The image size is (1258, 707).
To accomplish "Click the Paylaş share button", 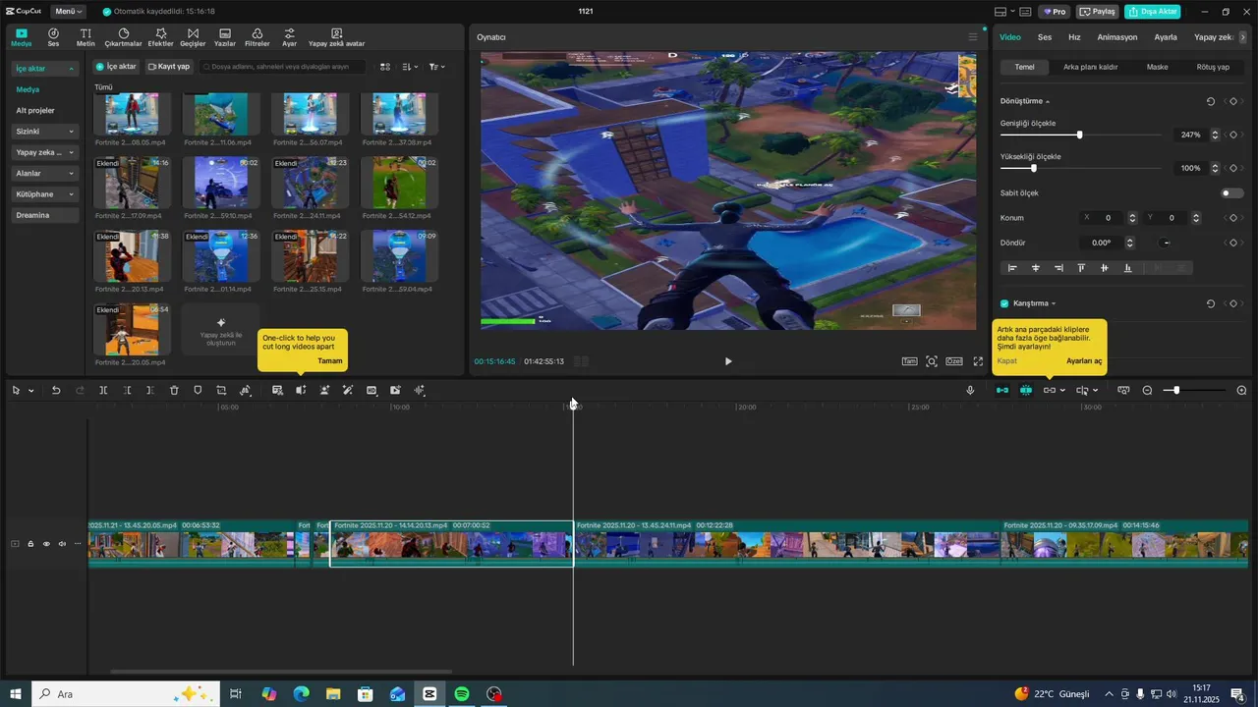I will tap(1097, 12).
